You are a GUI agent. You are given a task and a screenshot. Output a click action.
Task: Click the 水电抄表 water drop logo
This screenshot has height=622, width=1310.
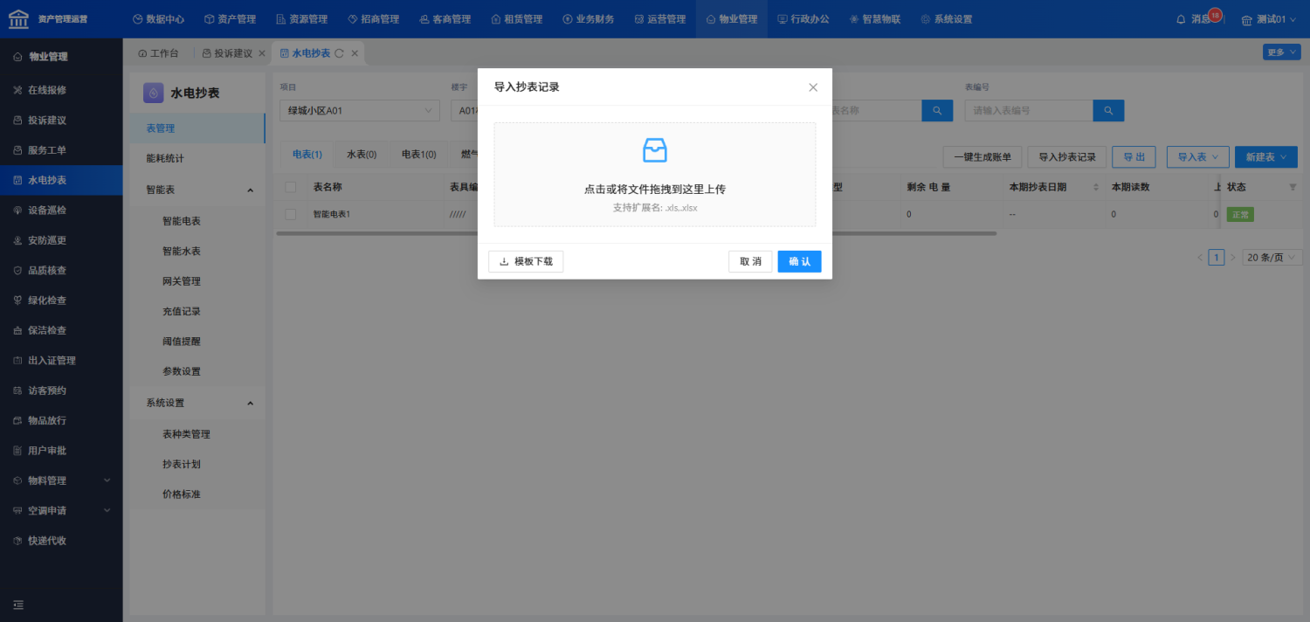(x=154, y=93)
